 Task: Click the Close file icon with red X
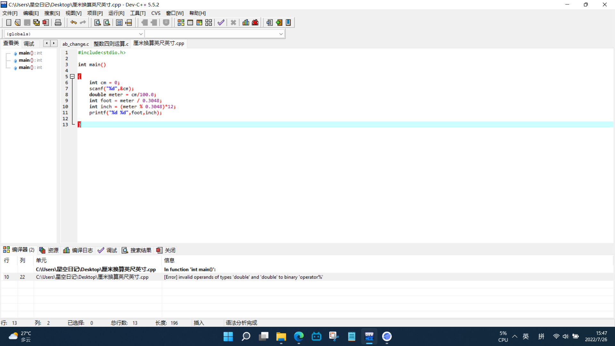point(46,22)
